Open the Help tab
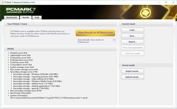The width and height of the screenshot is (177, 109). click(37, 17)
